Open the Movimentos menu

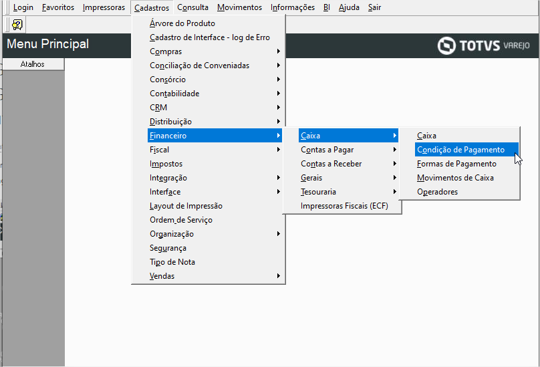[239, 7]
